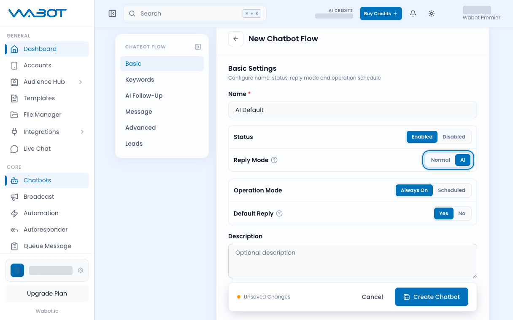
Task: Click the Cancel button
Action: (373, 297)
